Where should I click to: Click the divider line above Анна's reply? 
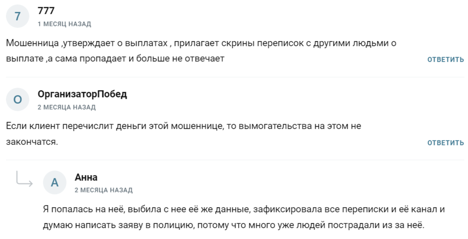[x=235, y=160]
